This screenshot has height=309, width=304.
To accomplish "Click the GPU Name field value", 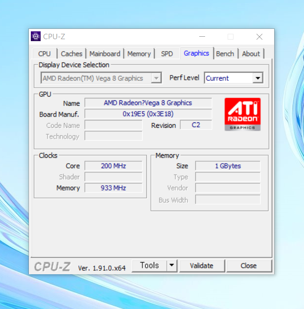I will point(148,103).
